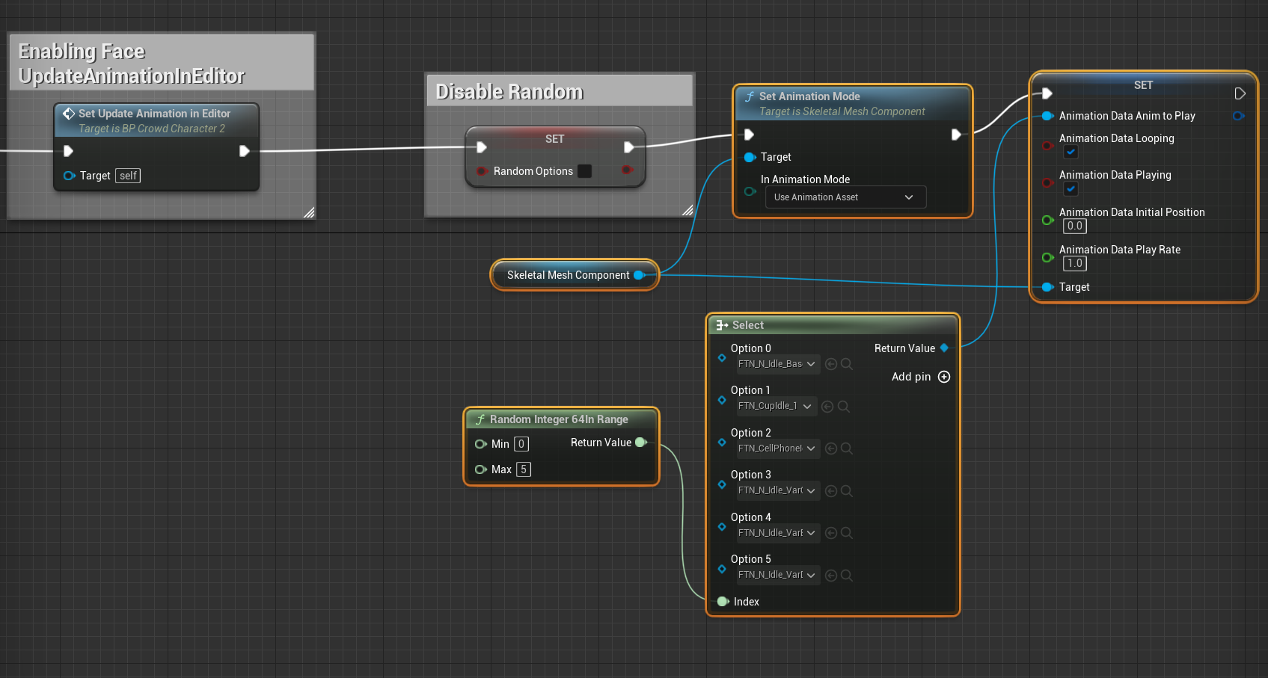
Task: Browse to Option 0 asset with magnifier icon
Action: (x=847, y=364)
